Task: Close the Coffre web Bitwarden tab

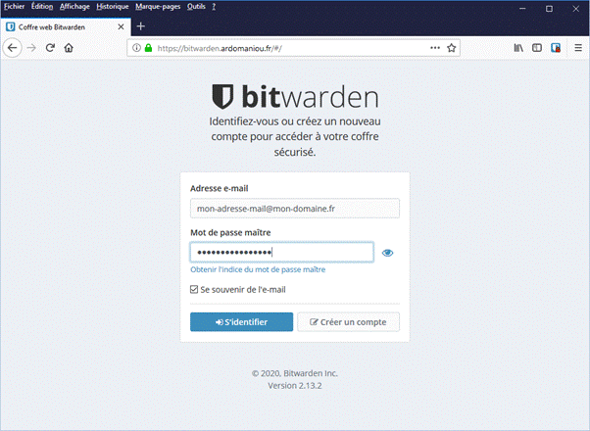Action: click(121, 27)
